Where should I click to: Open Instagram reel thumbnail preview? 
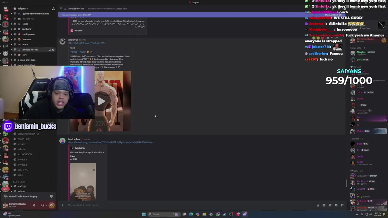[83, 182]
